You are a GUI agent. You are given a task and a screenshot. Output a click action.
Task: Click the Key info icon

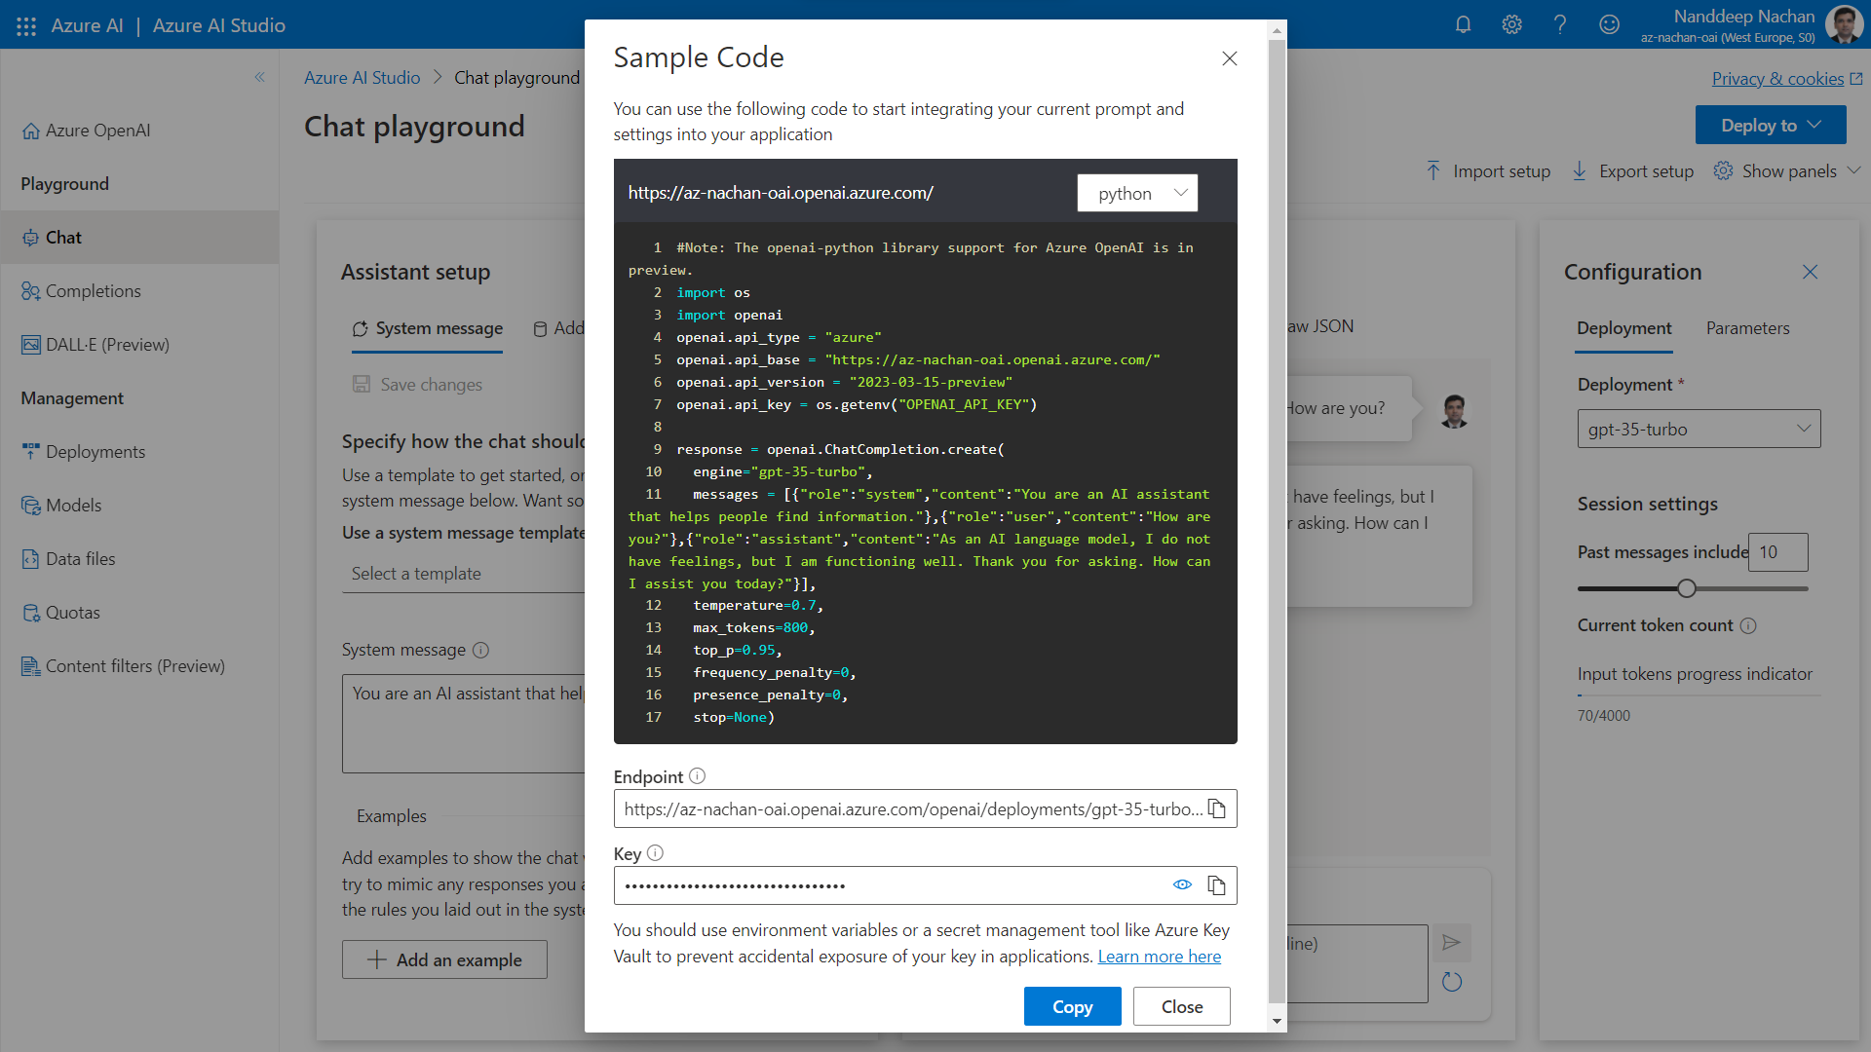click(655, 853)
